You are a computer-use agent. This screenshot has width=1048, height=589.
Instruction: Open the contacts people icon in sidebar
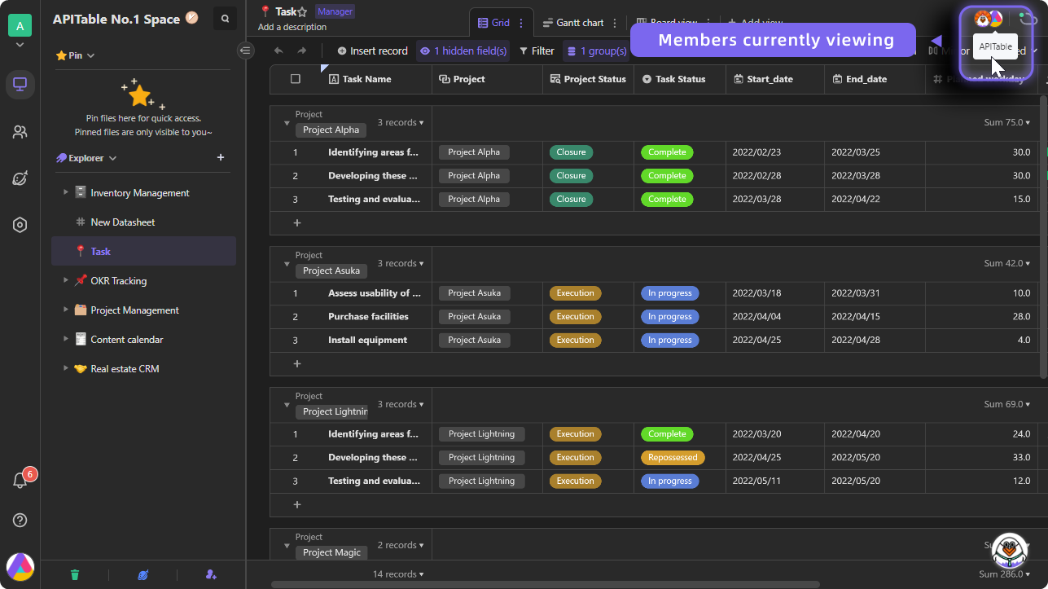[x=20, y=131]
